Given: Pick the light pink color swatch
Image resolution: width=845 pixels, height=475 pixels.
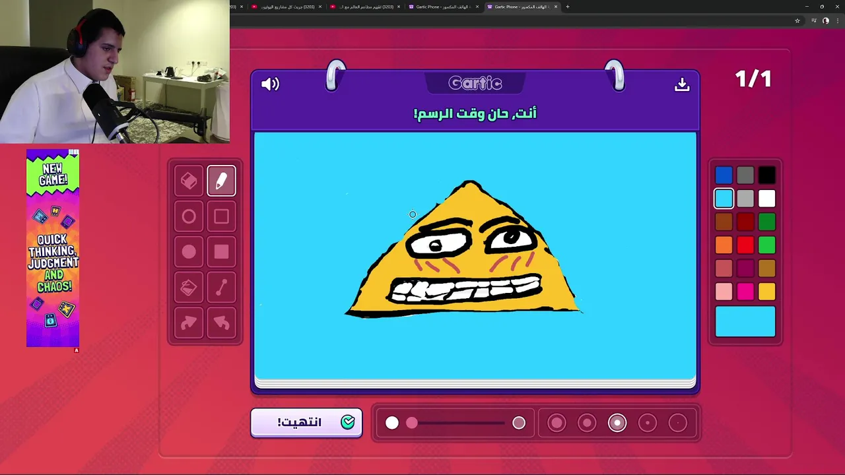Looking at the screenshot, I should pyautogui.click(x=724, y=291).
